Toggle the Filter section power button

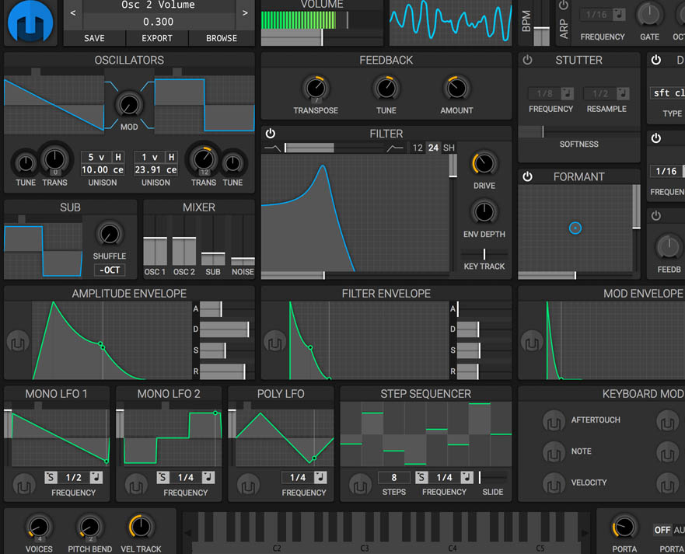coord(271,134)
